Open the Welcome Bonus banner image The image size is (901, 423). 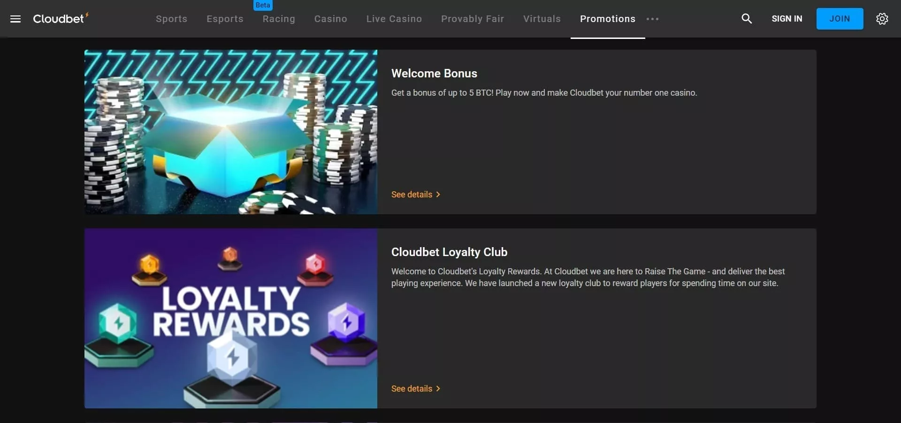pyautogui.click(x=231, y=132)
